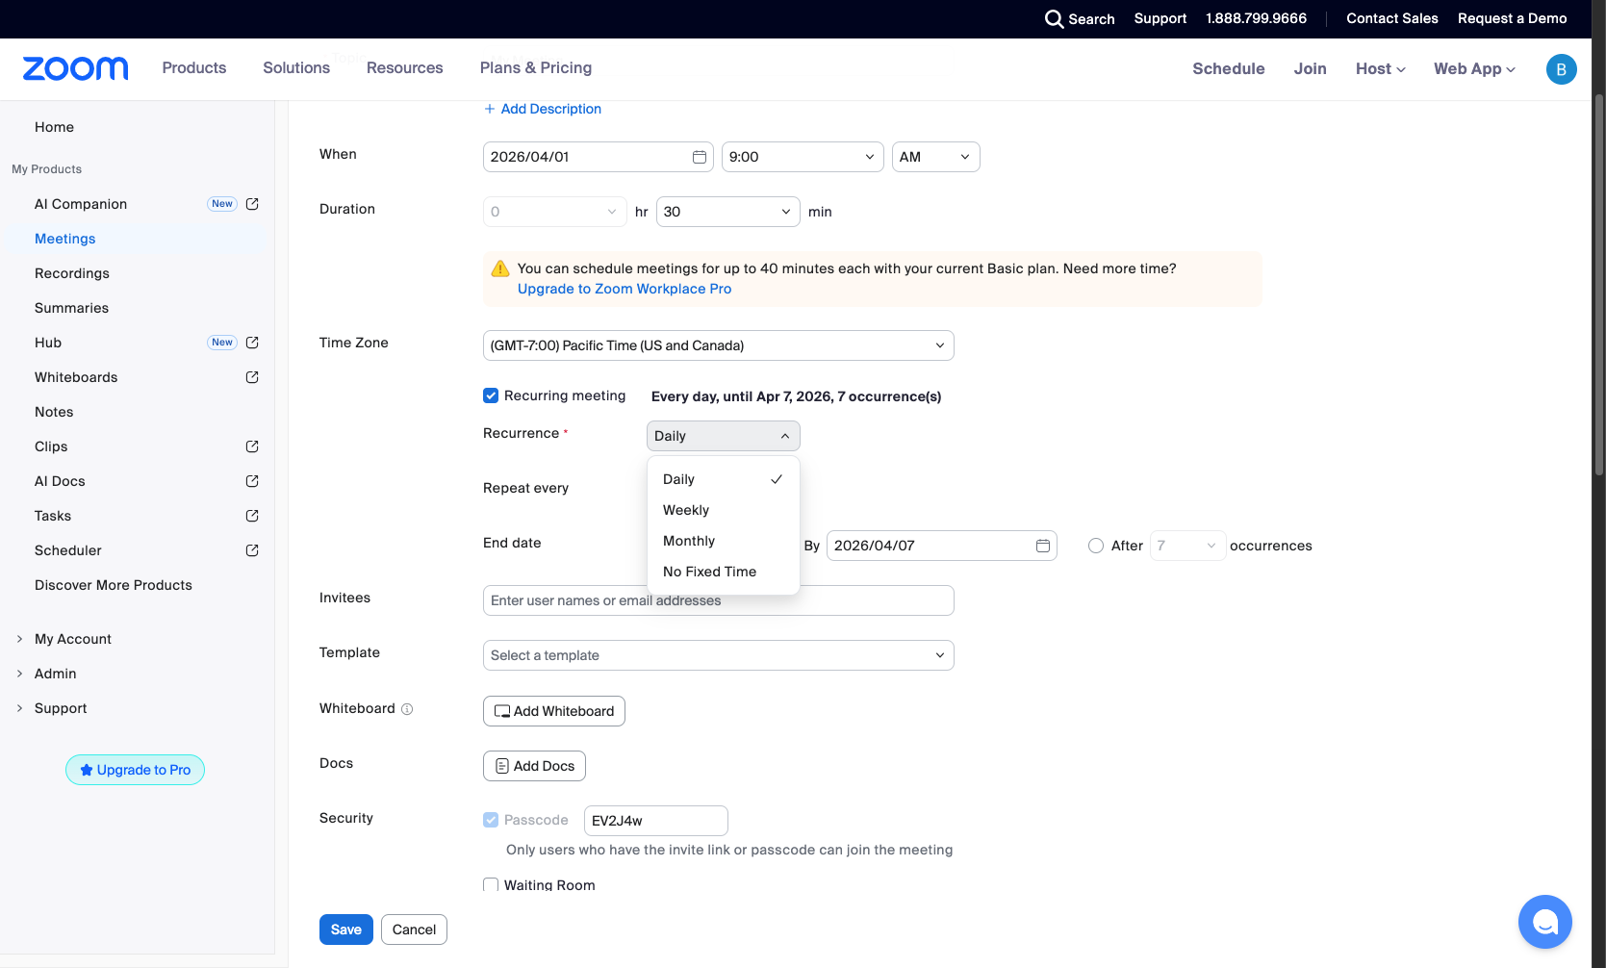The width and height of the screenshot is (1606, 968).
Task: Open the chat support bubble
Action: pyautogui.click(x=1544, y=922)
